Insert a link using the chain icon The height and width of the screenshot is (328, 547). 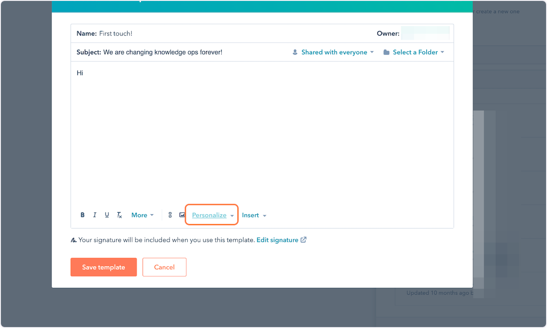(x=170, y=215)
